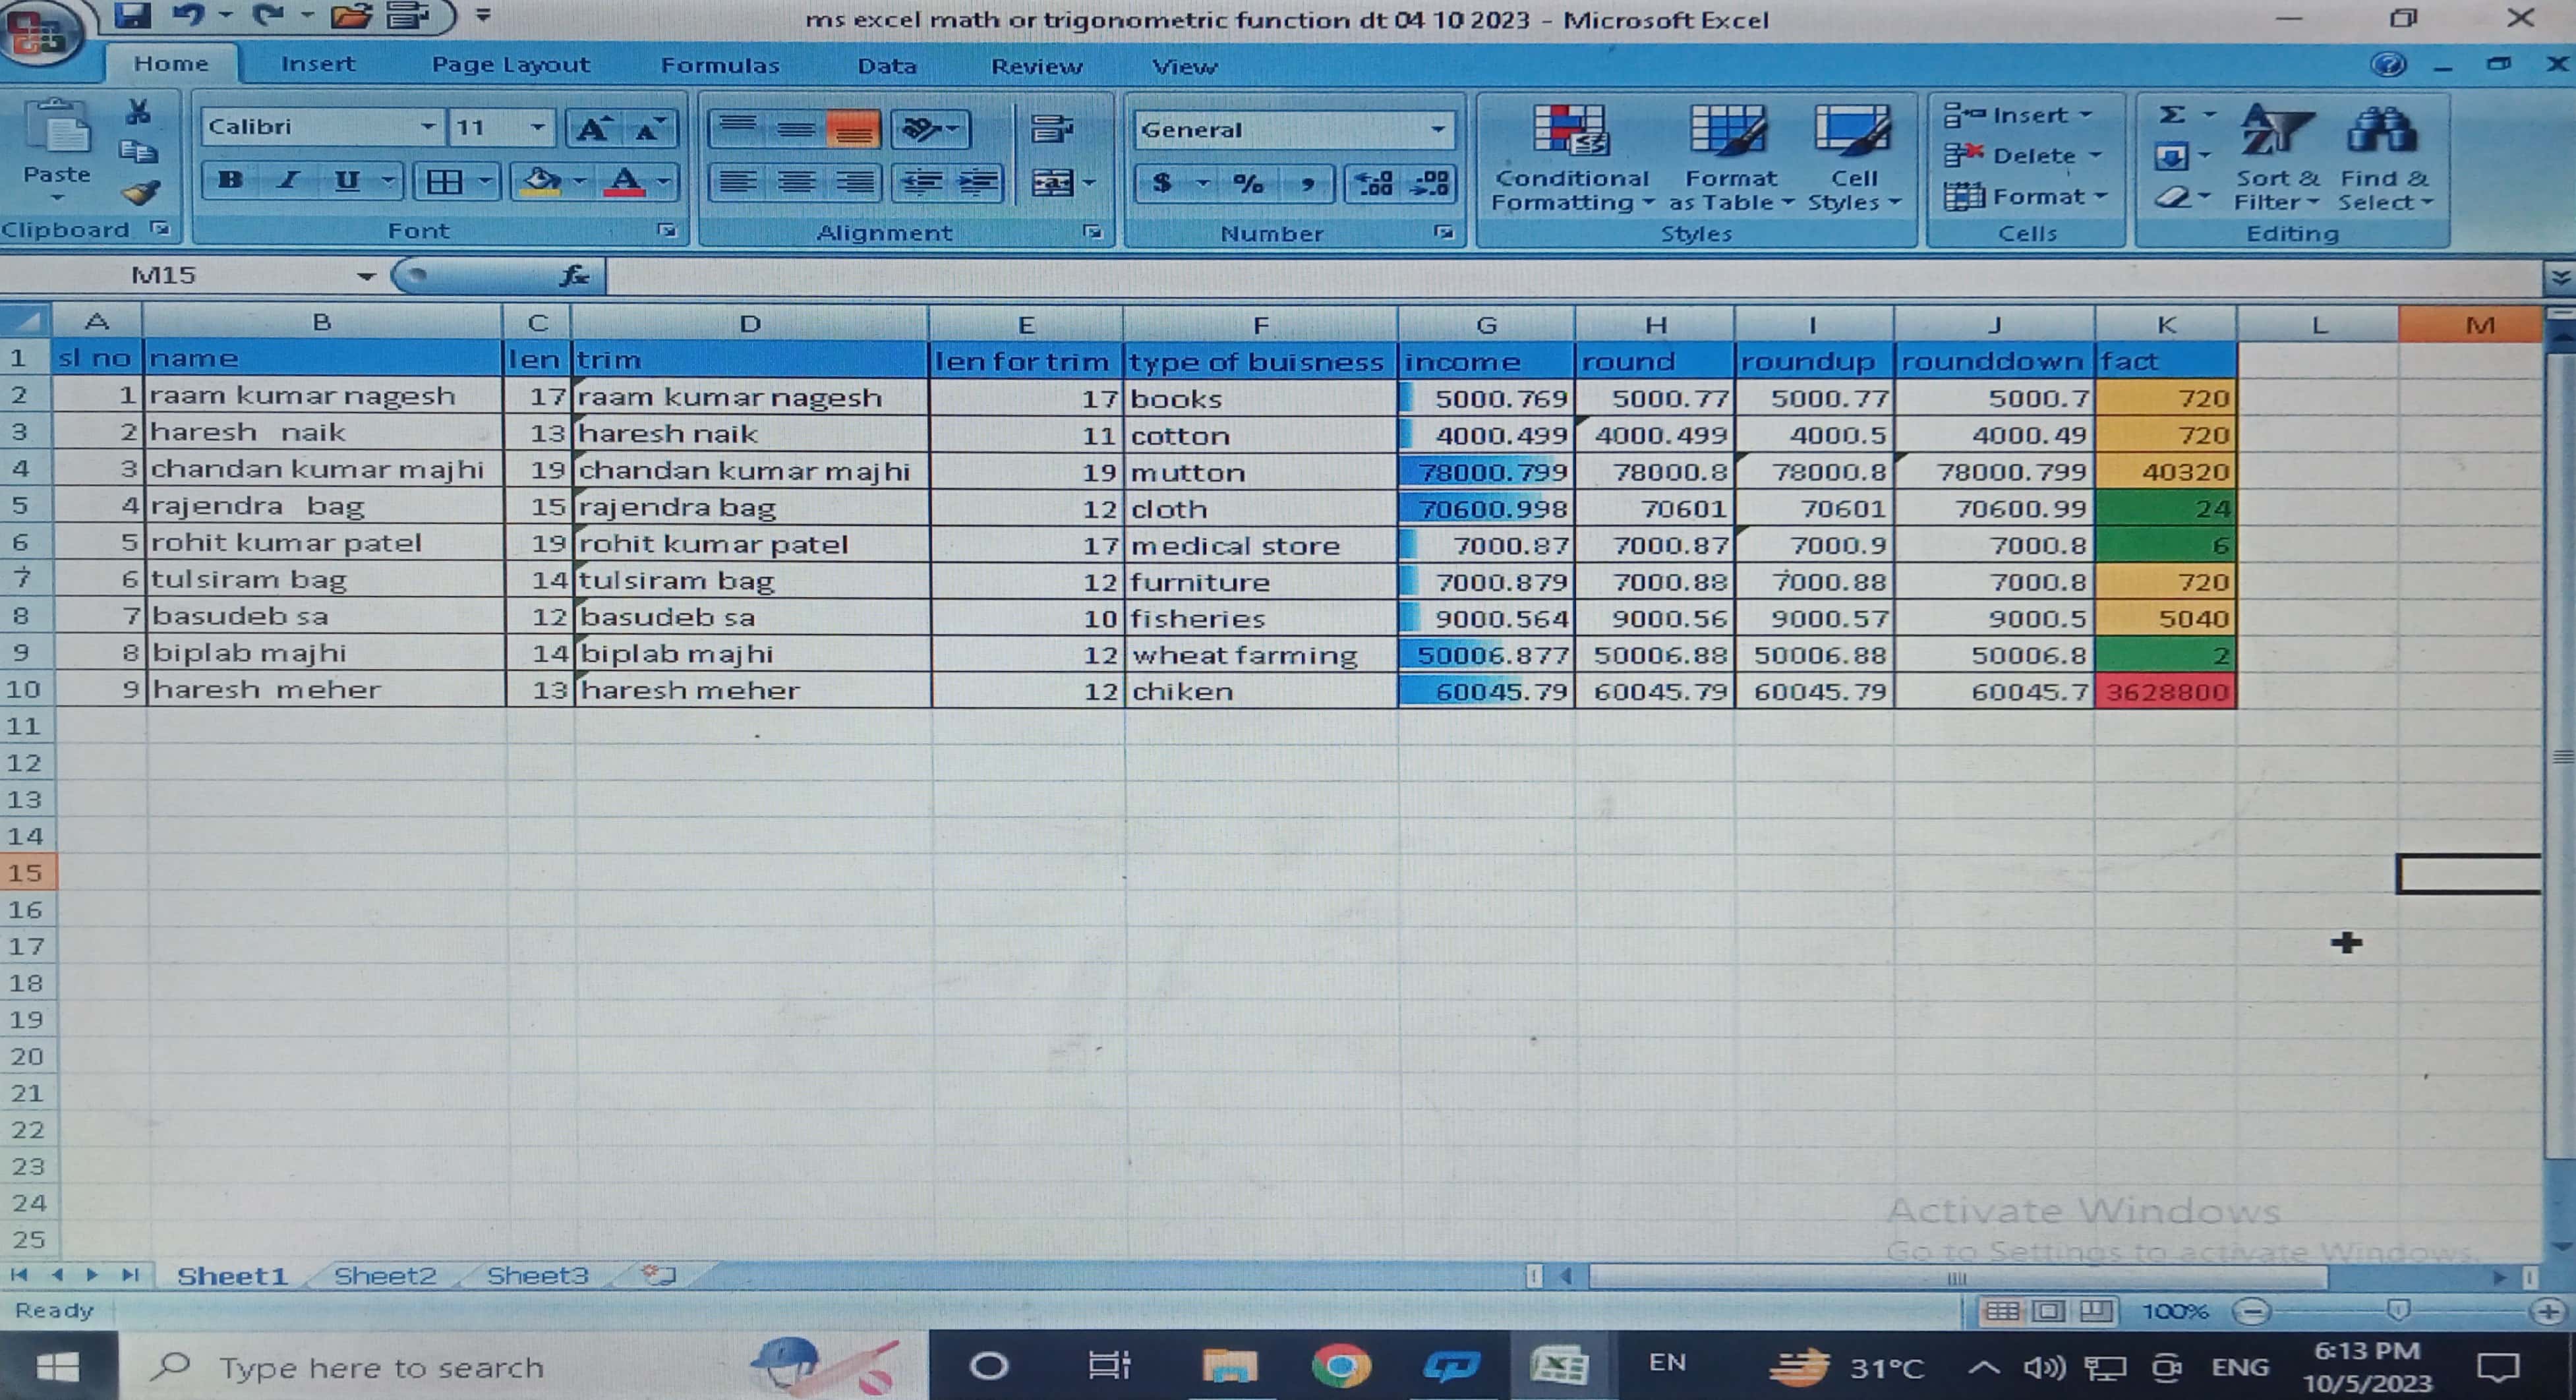Open the Formulas ribbon tab

point(719,66)
